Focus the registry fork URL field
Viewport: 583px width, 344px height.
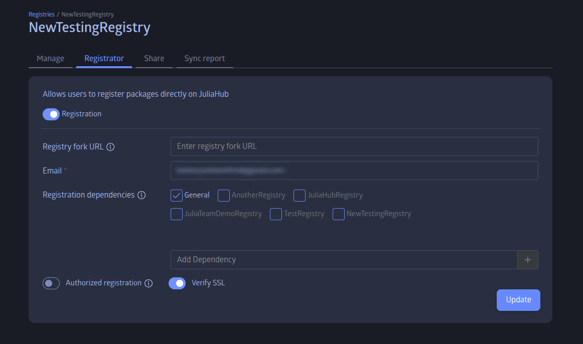(x=354, y=146)
